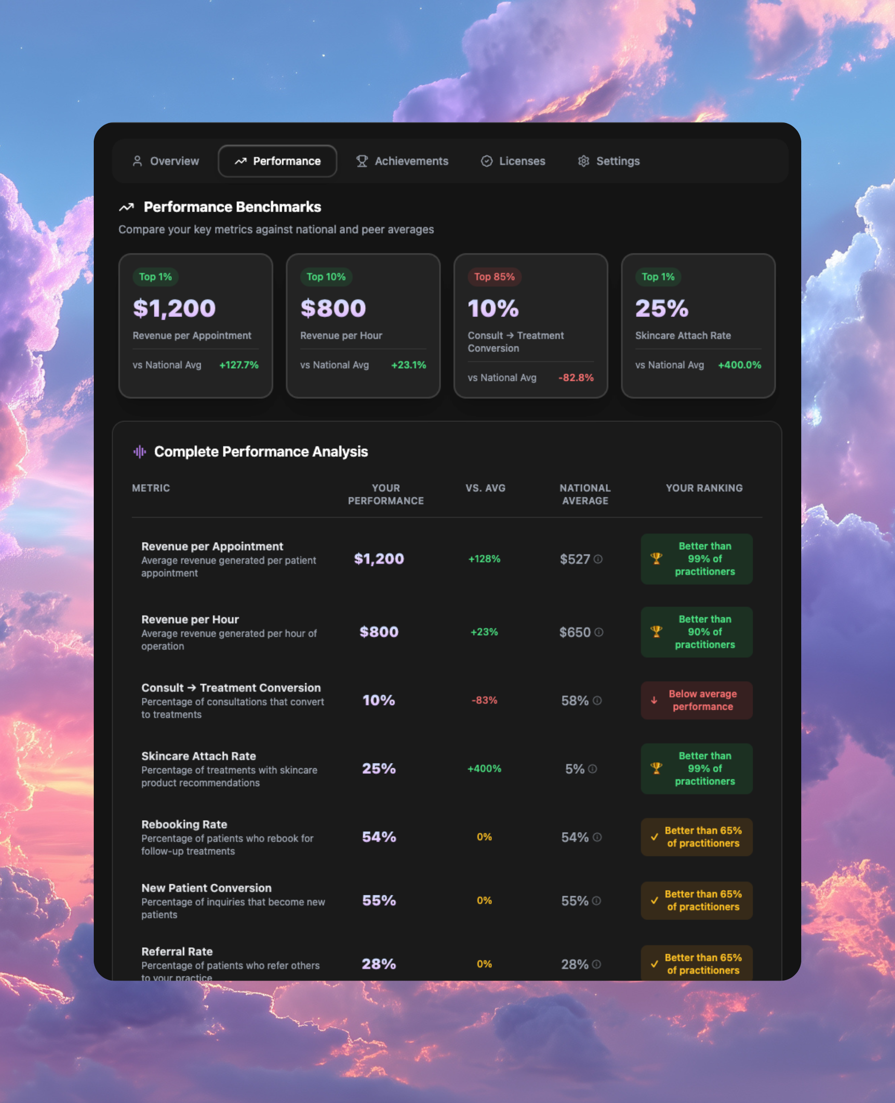Click trend arrow icon by Performance Benchmarks
This screenshot has width=895, height=1103.
click(x=126, y=207)
